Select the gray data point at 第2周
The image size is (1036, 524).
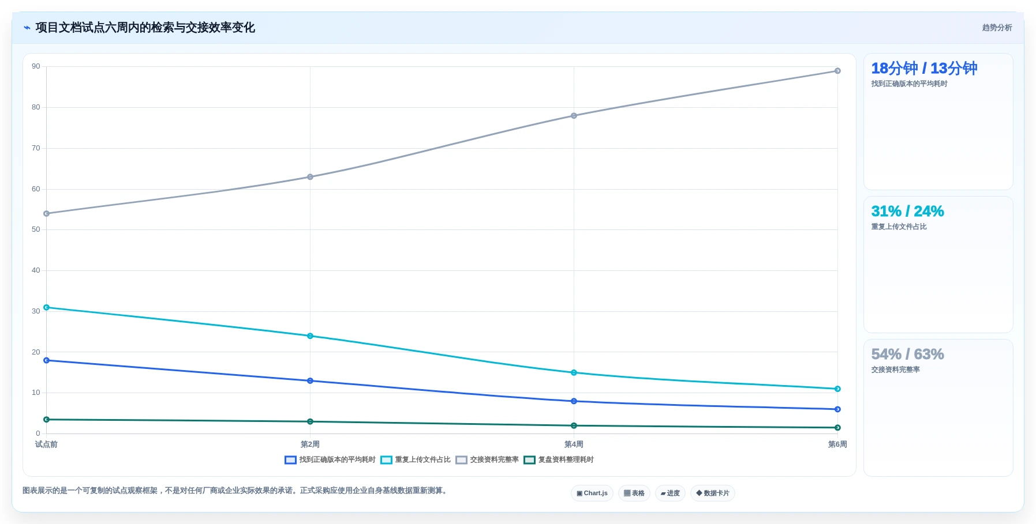tap(310, 177)
